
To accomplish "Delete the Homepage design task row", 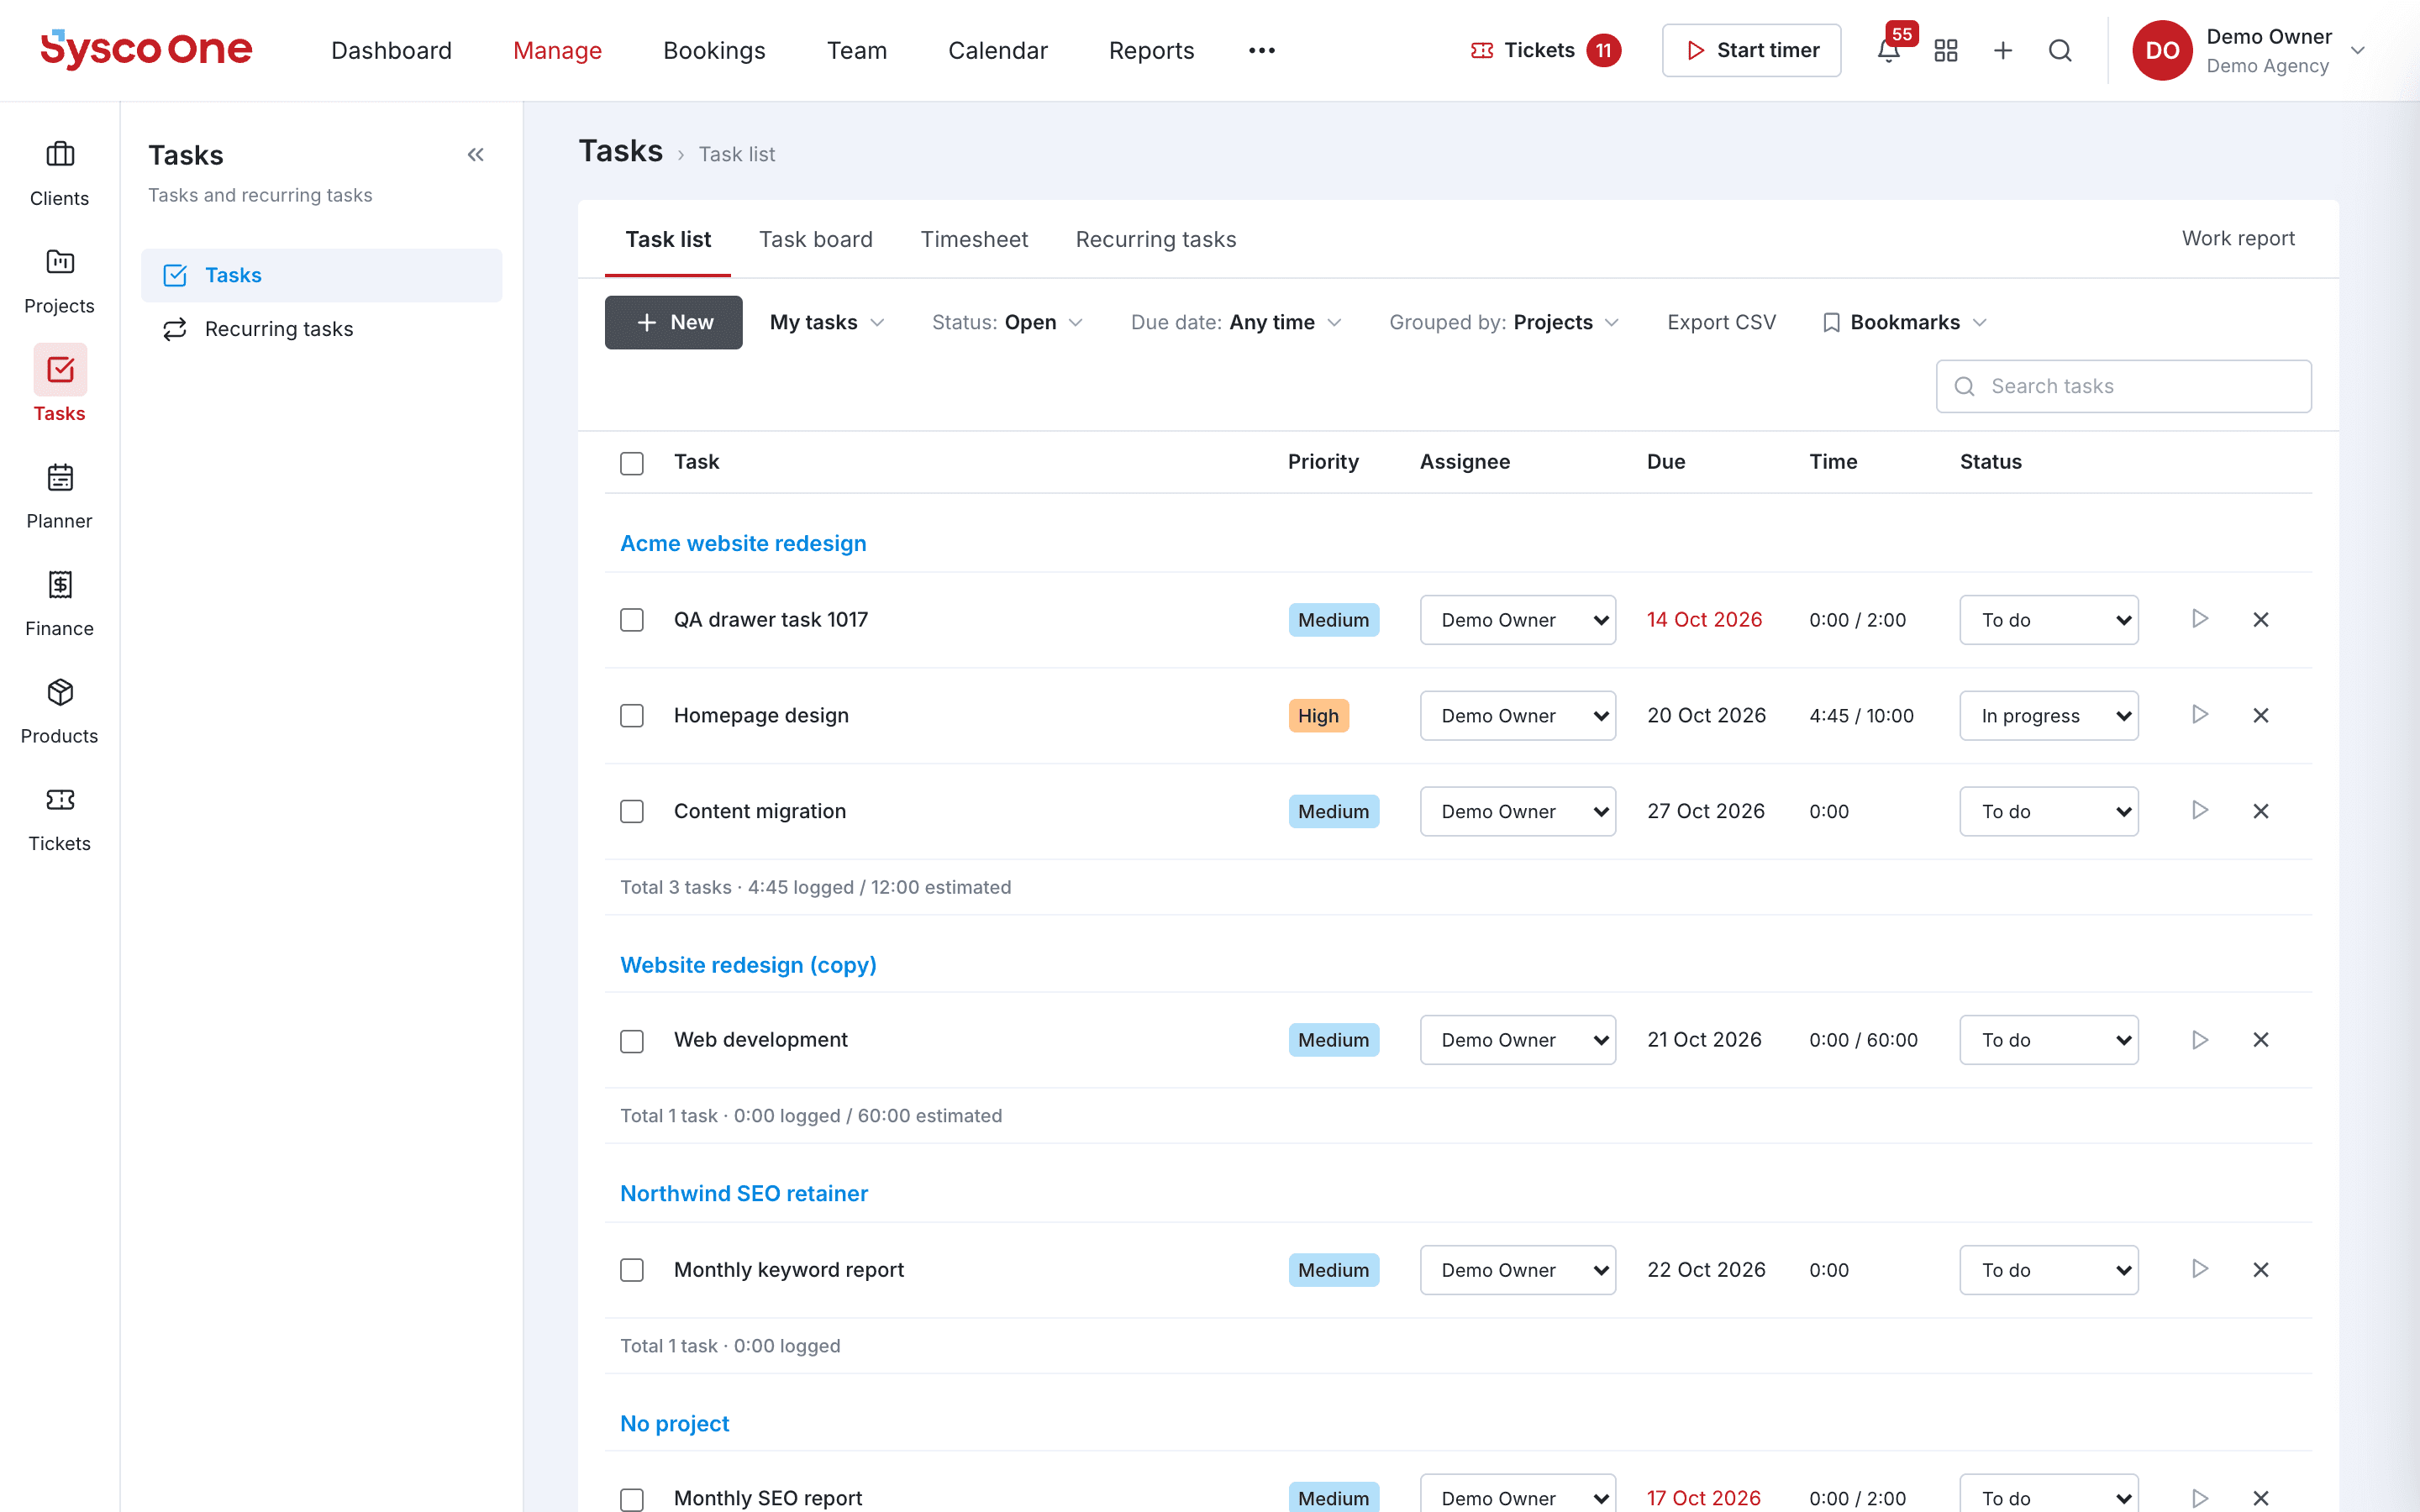I will tap(2260, 716).
